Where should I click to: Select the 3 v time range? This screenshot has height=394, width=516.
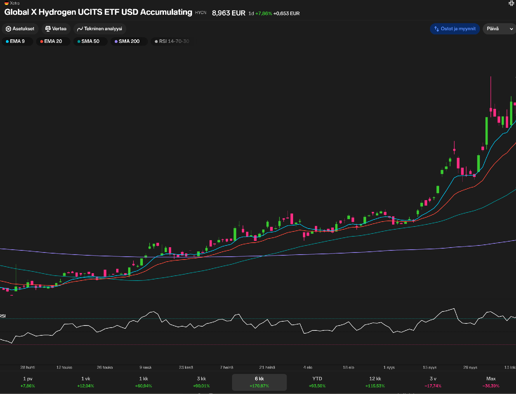coord(433,382)
